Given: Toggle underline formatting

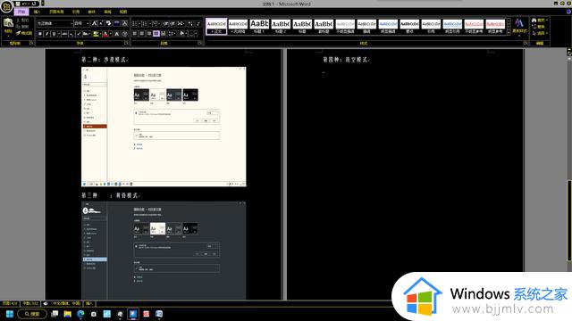Looking at the screenshot, I should click(54, 34).
